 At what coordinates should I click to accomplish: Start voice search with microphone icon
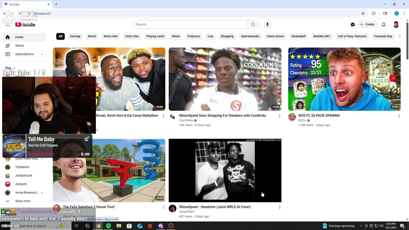[267, 25]
